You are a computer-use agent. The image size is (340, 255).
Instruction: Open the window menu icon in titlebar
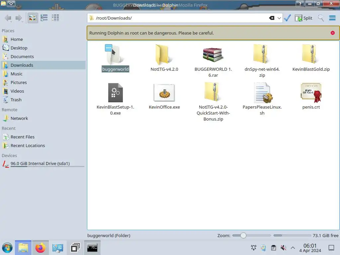tap(3, 3)
